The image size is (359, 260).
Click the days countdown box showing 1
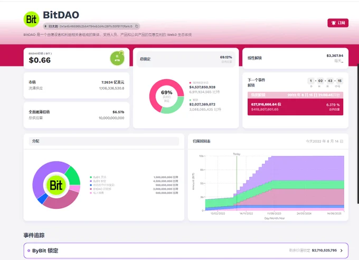[311, 81]
